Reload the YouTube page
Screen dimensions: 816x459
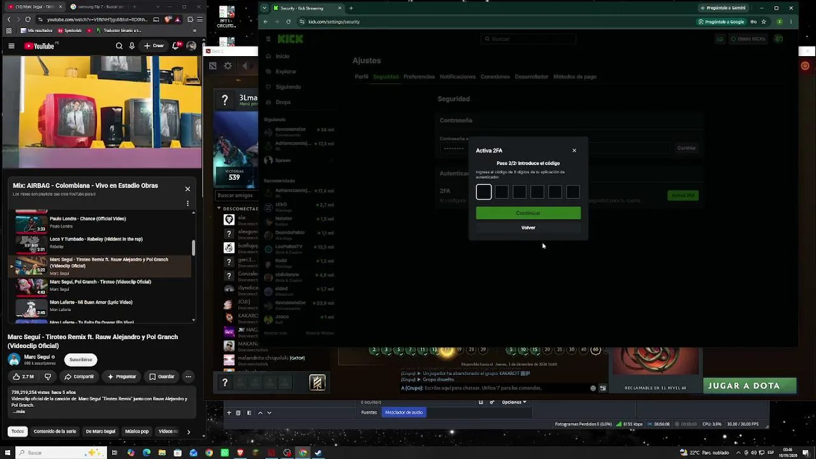point(28,20)
